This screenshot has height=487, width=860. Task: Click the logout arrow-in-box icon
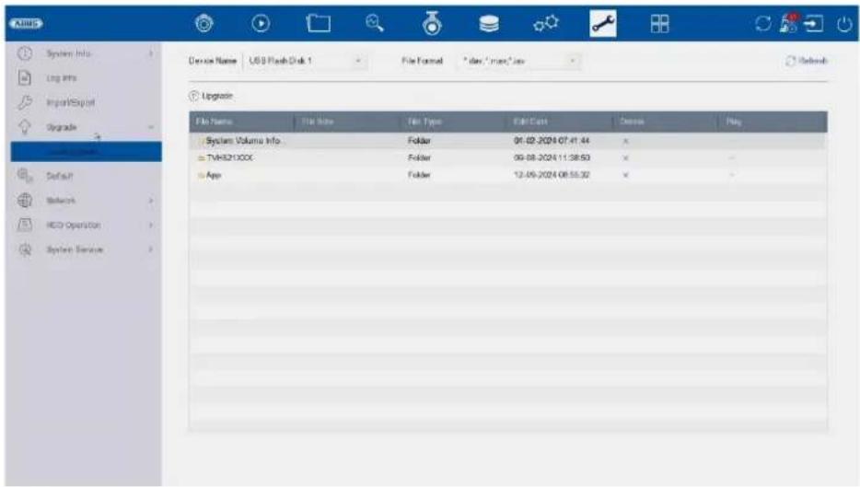point(813,24)
